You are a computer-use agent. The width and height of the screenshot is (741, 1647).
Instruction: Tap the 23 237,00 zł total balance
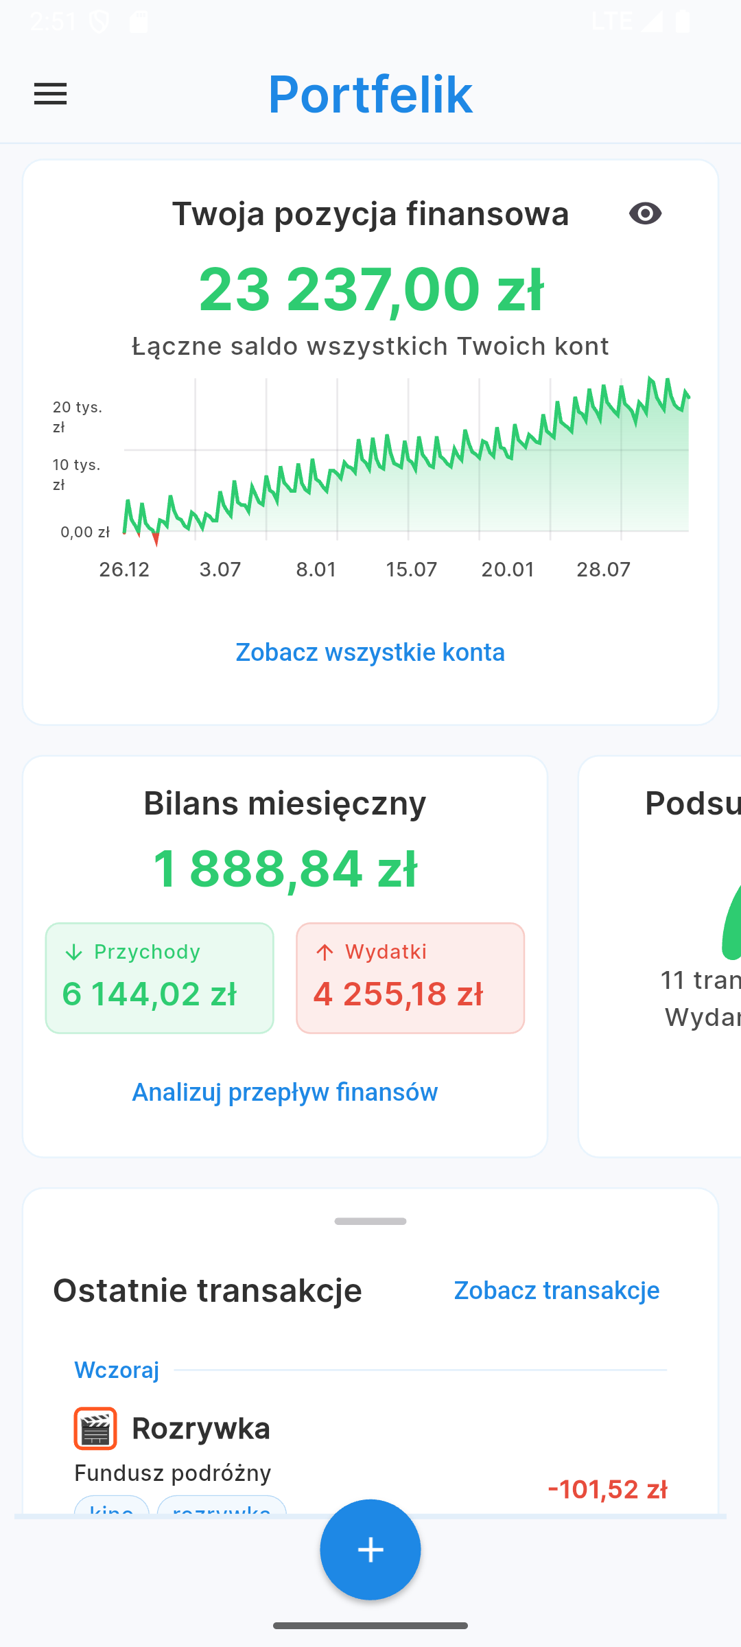370,290
